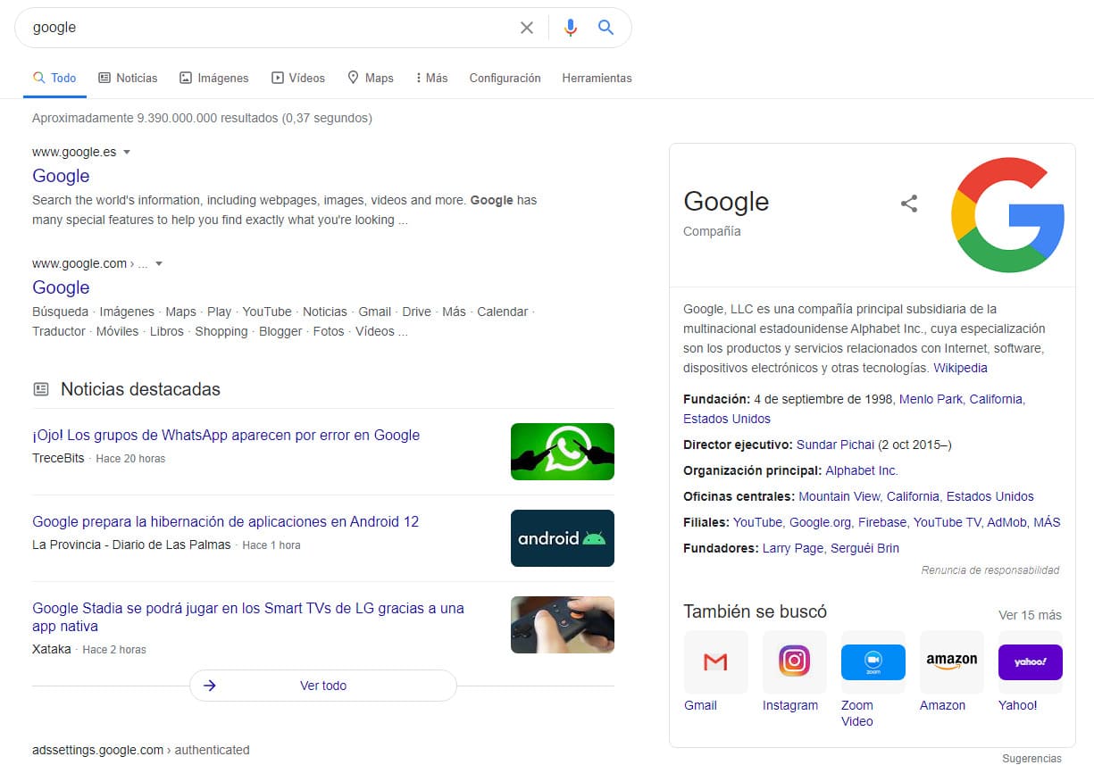This screenshot has height=765, width=1094.
Task: Open the Más search options menu
Action: (431, 79)
